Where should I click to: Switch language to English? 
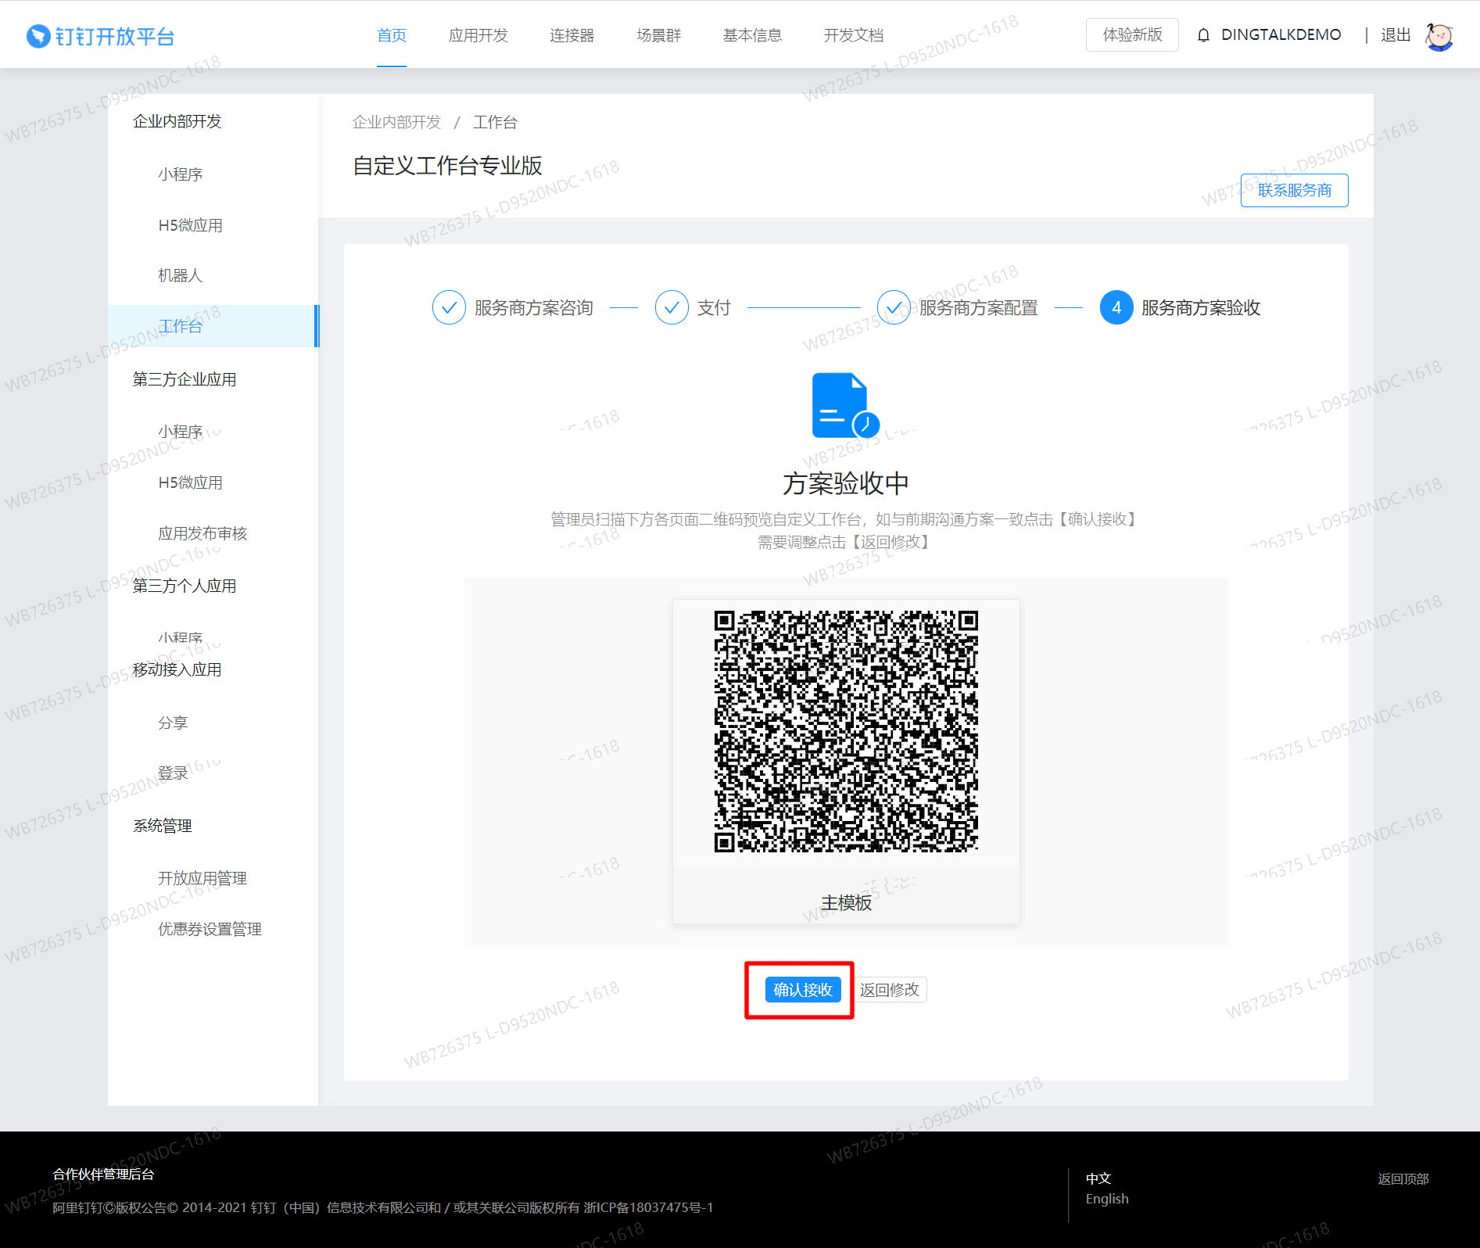click(x=1107, y=1199)
